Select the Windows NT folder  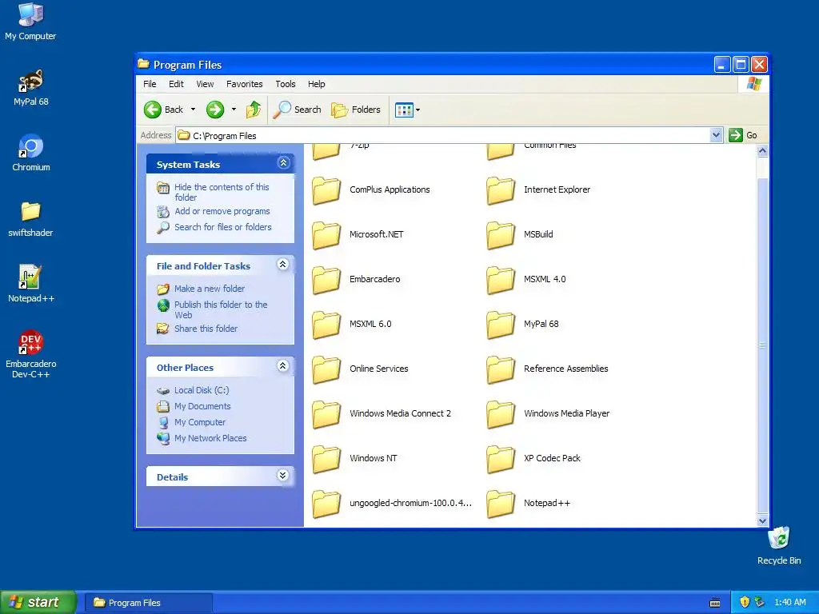[x=355, y=459]
